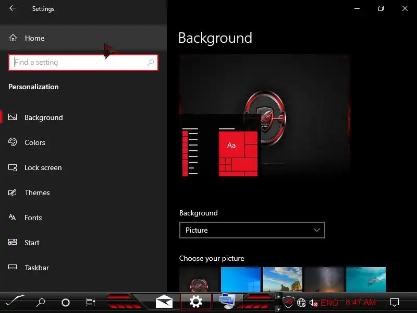
Task: Click the Fonts AA icon
Action: [x=12, y=218]
